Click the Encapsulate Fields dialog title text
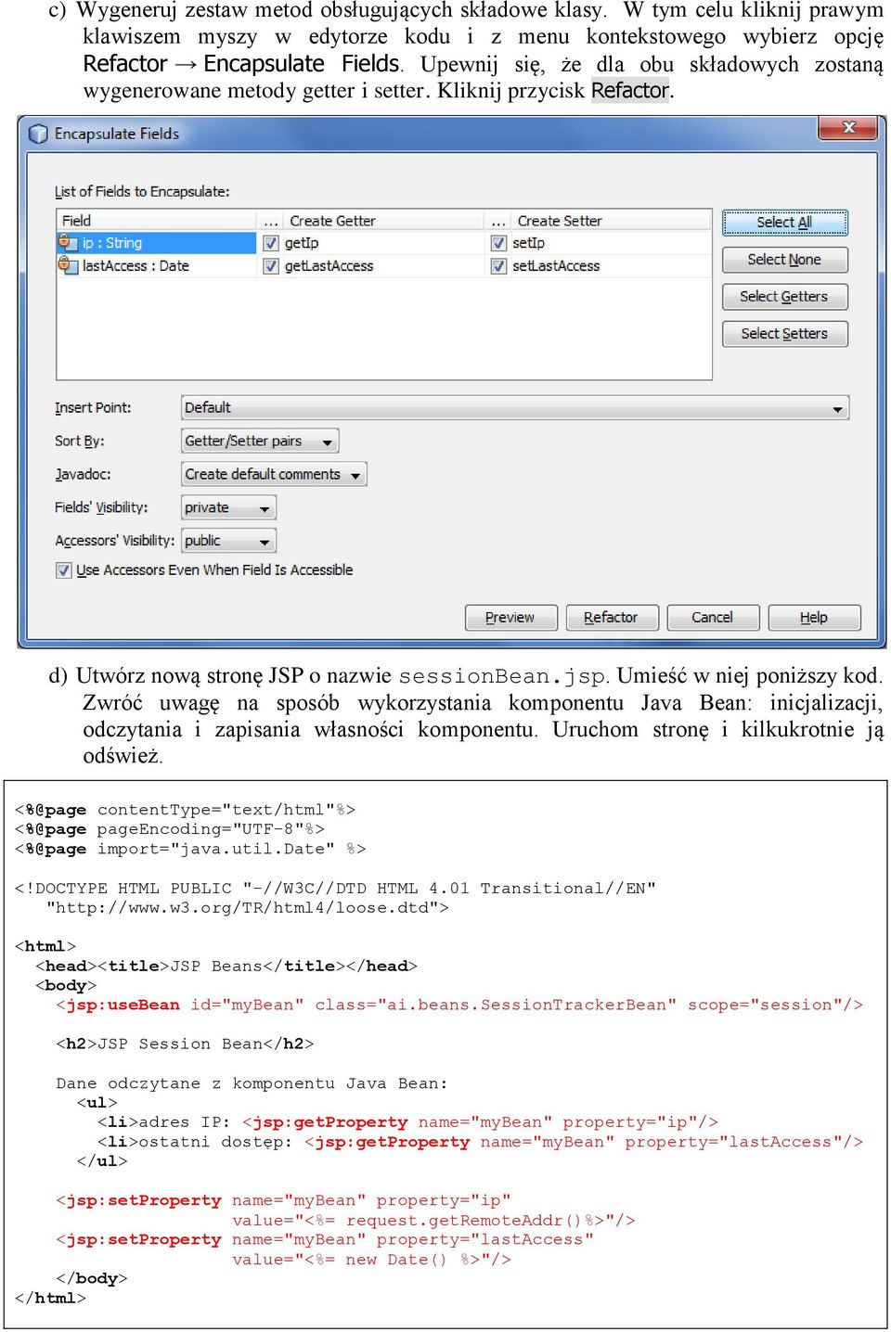The height and width of the screenshot is (1332, 891). coord(117,134)
